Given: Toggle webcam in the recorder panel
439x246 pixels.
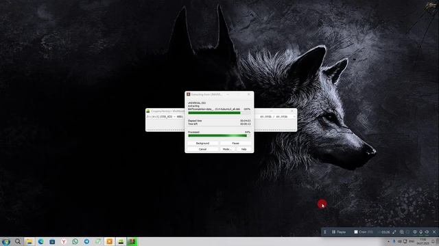Looking at the screenshot, I should (x=414, y=232).
